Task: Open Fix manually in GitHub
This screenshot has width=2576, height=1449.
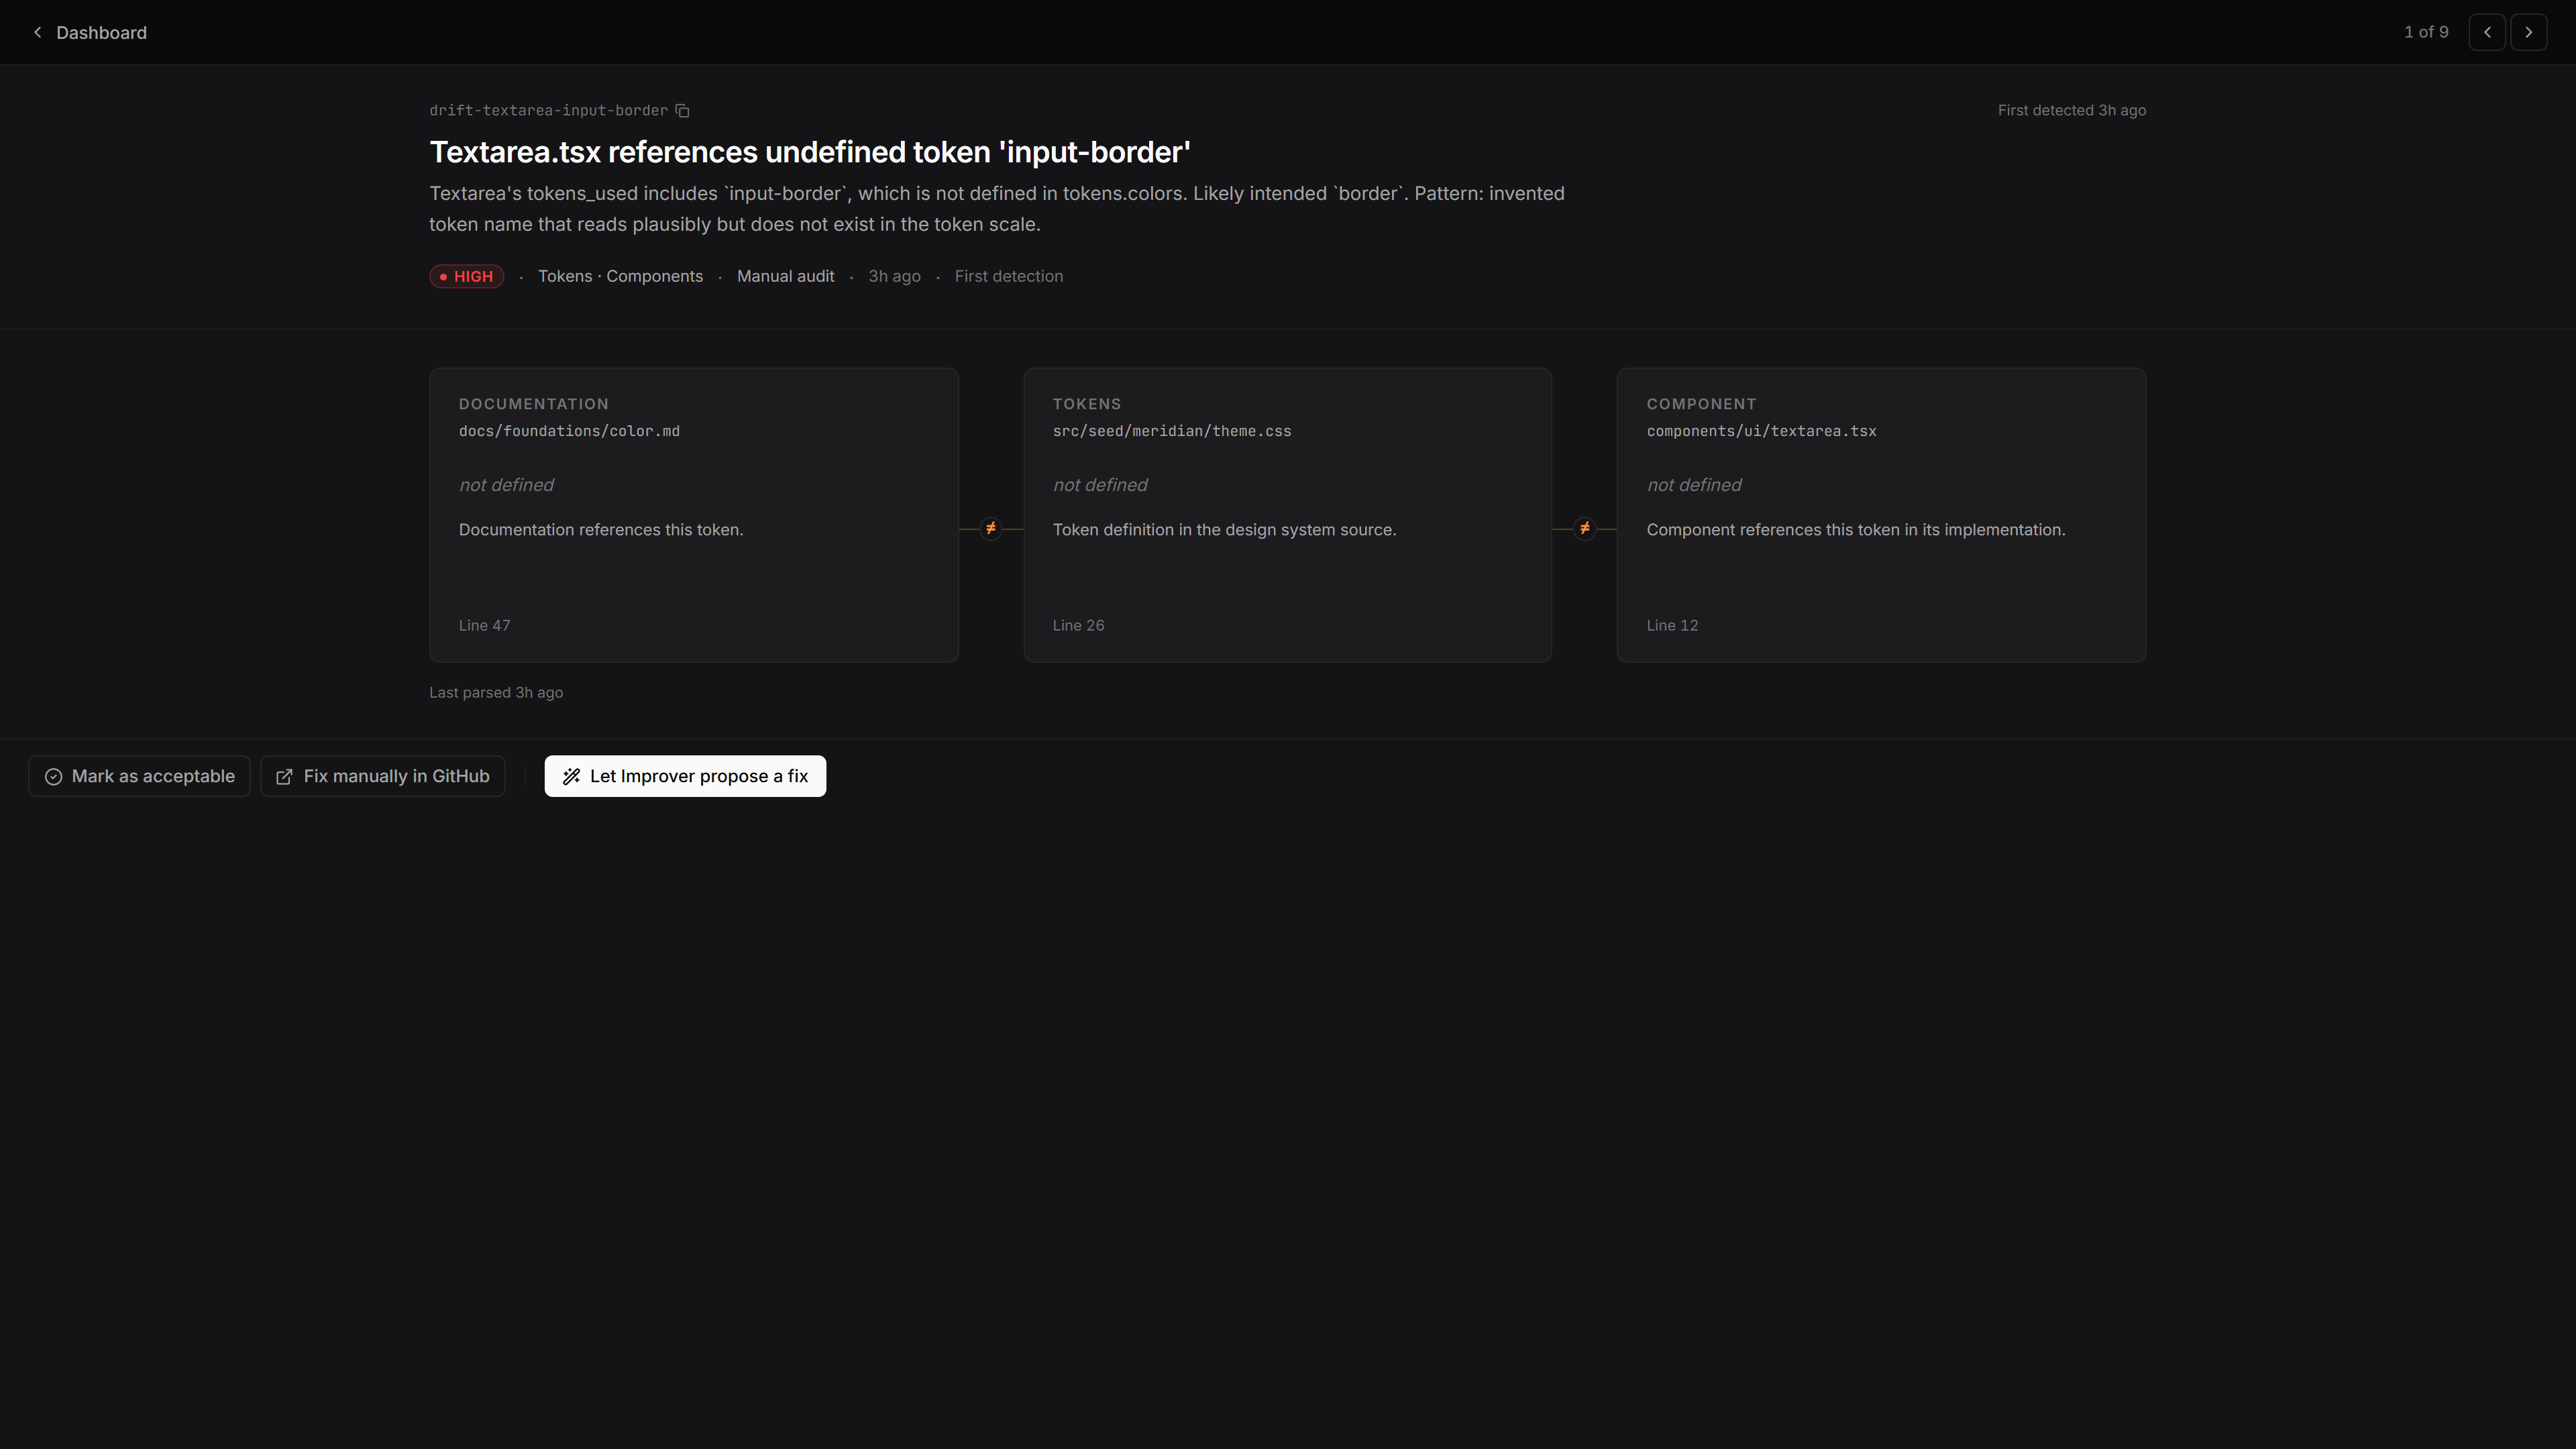Action: pos(382,776)
